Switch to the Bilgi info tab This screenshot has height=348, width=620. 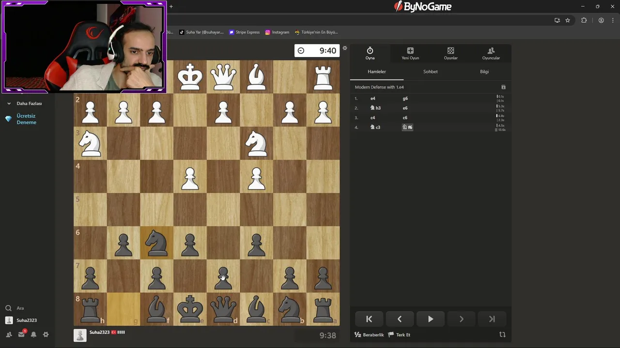[x=484, y=72]
